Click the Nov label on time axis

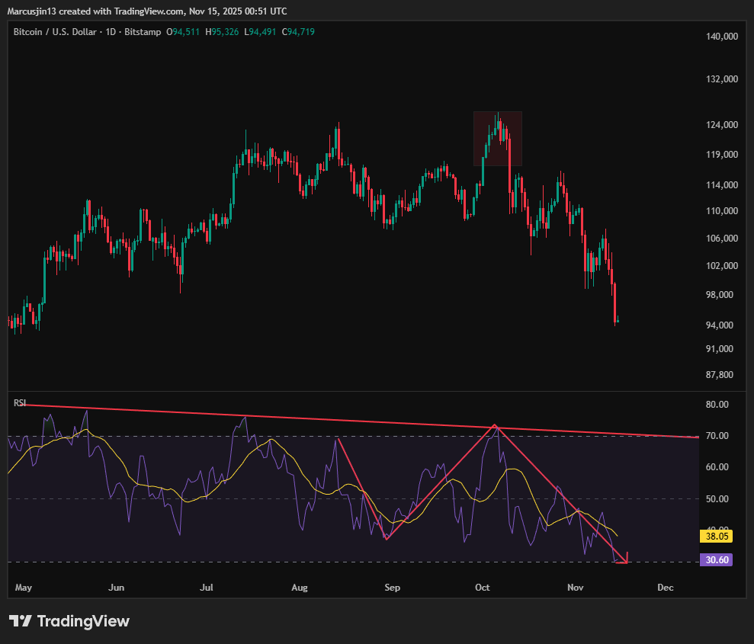pyautogui.click(x=575, y=588)
